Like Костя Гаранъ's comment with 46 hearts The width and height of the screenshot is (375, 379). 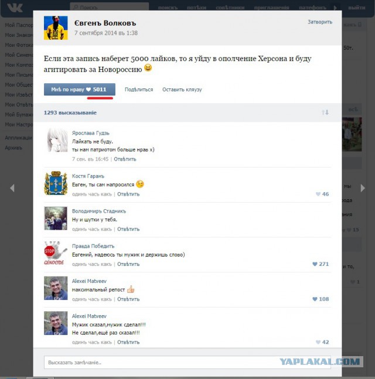point(322,194)
